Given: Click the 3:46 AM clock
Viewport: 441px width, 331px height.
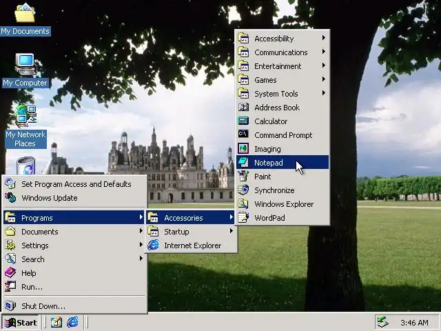Looking at the screenshot, I should click(414, 323).
